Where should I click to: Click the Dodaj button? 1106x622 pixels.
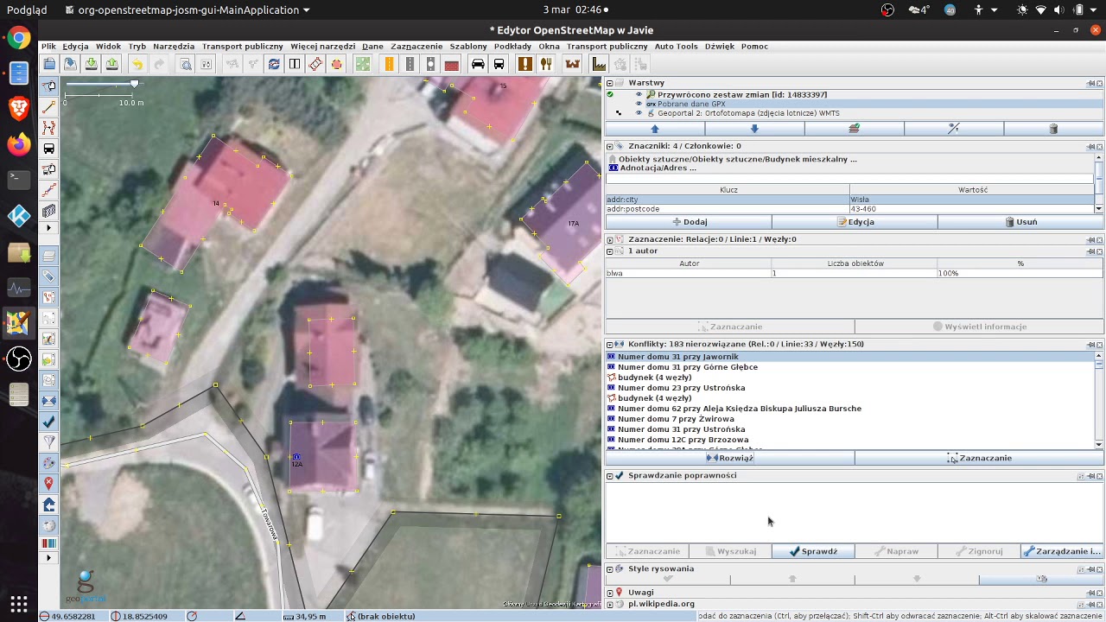689,222
